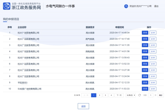
Task: Click company name in row 9 starting 平阳
Action: pyautogui.click(x=23, y=83)
